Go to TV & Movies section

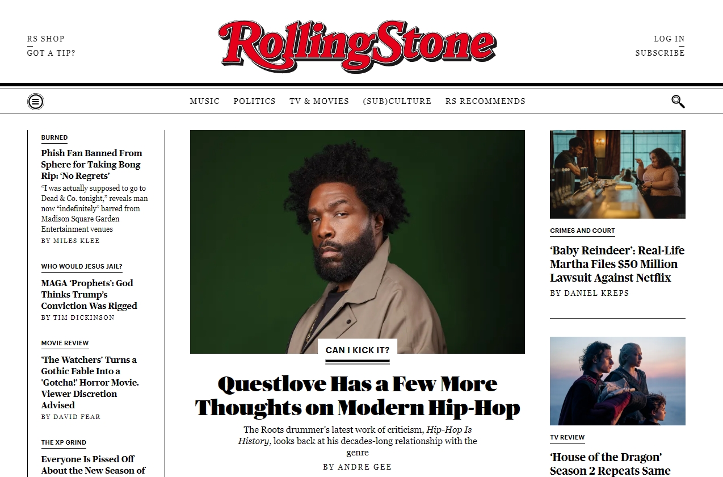coord(319,101)
